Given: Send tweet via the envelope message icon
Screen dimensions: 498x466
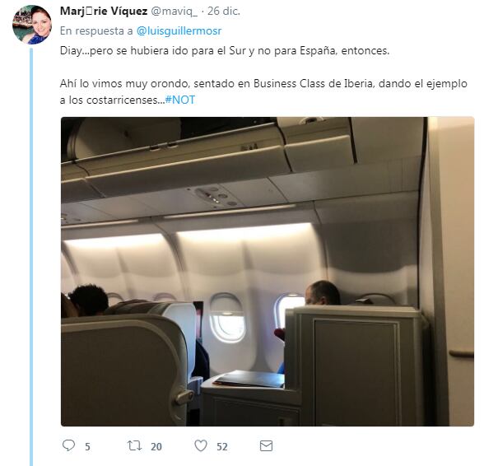Looking at the screenshot, I should click(266, 445).
